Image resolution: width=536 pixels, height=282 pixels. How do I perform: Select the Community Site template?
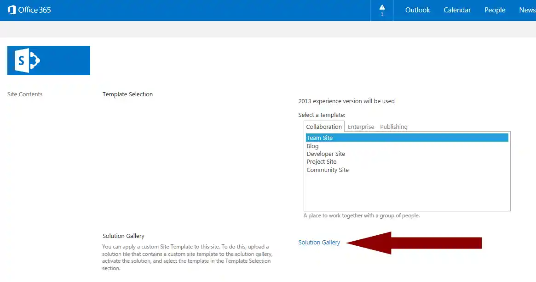point(328,170)
